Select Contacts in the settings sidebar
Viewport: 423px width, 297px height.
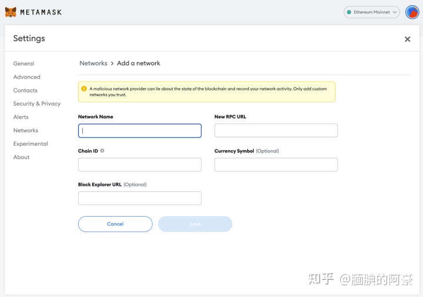(x=25, y=90)
